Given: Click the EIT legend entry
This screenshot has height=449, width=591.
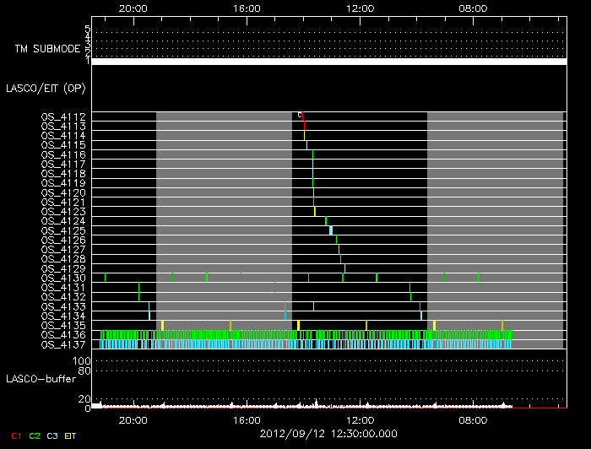Looking at the screenshot, I should coord(71,435).
